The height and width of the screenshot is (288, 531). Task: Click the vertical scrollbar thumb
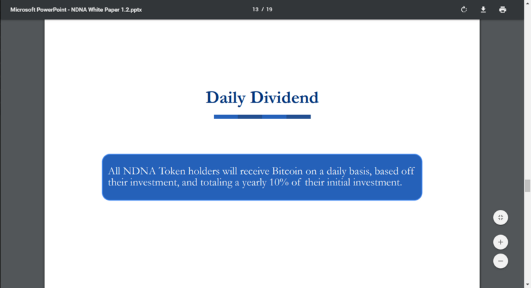click(x=528, y=186)
